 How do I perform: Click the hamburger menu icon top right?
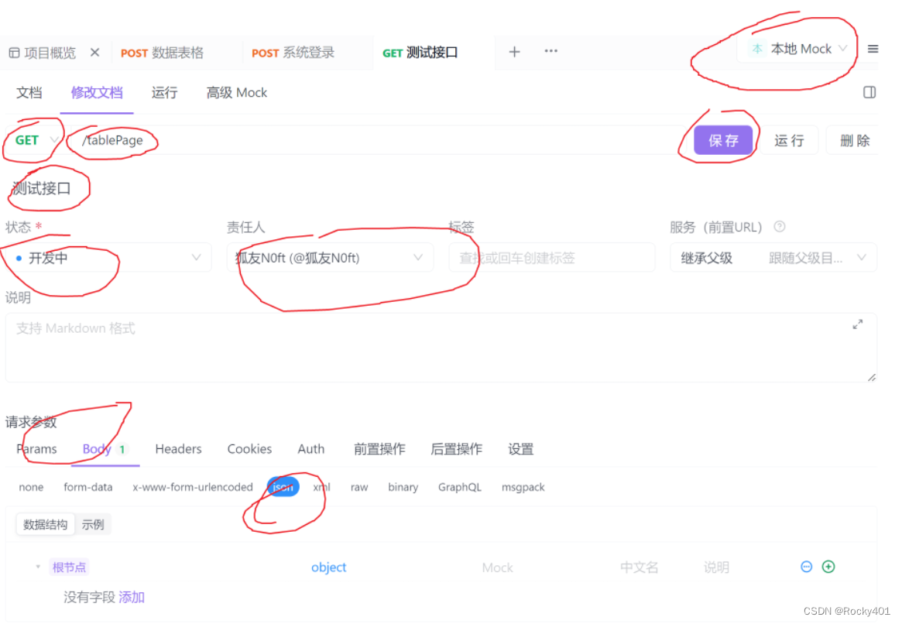pyautogui.click(x=873, y=48)
